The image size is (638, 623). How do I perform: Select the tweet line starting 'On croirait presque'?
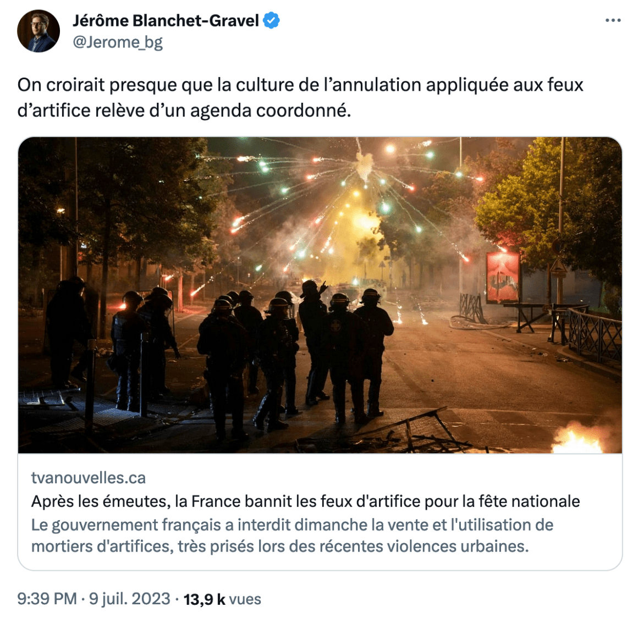(x=300, y=85)
